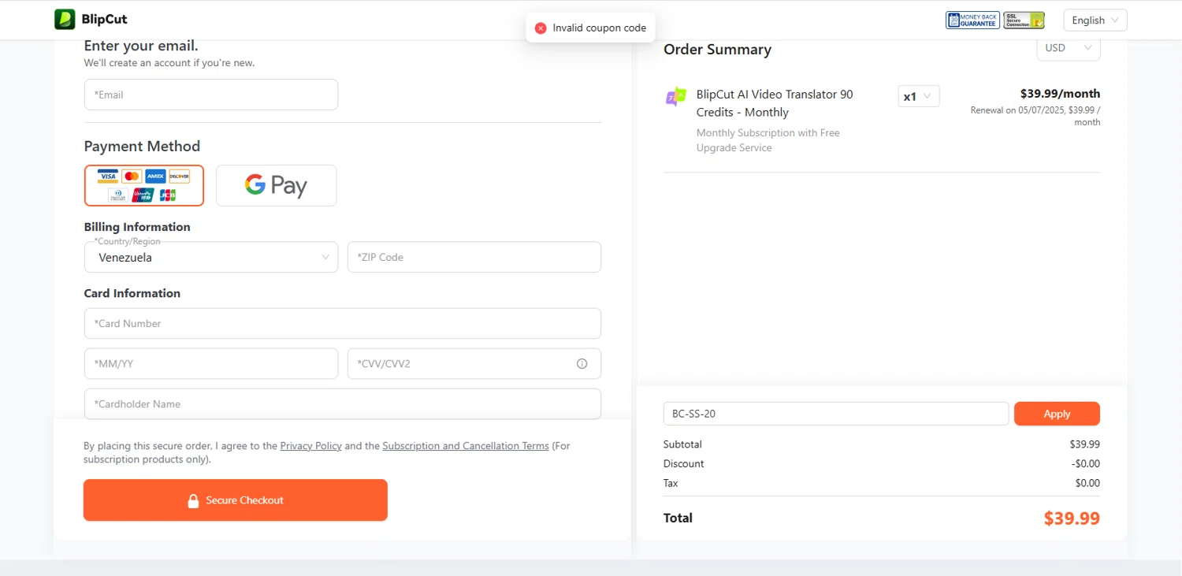
Task: Open the English language dropdown
Action: 1095,20
